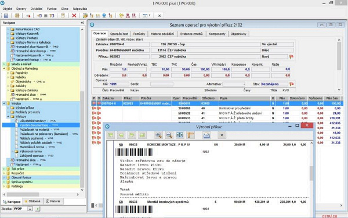
Task: Switch to the Historie odvádění tab
Action: click(x=162, y=34)
